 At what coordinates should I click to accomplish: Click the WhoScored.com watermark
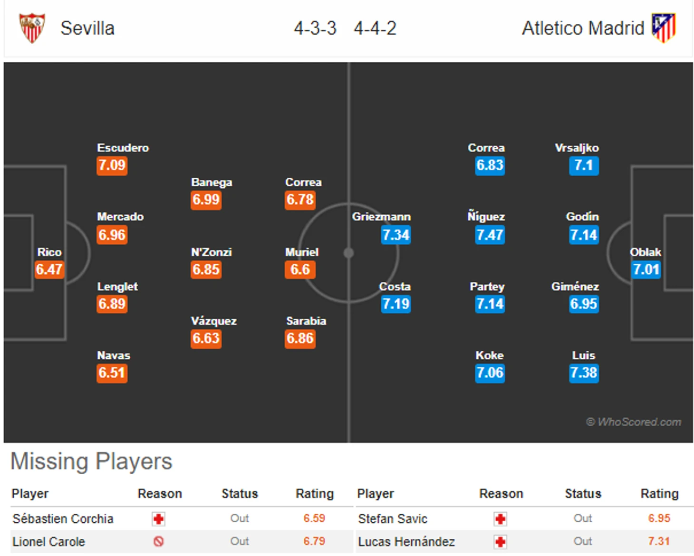tap(634, 422)
